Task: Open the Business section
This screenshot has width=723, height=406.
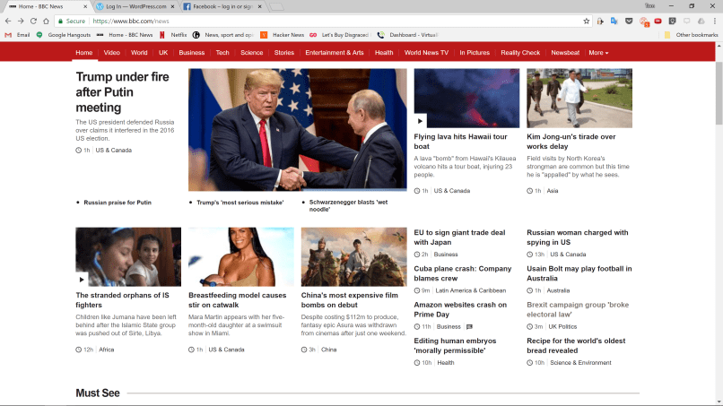Action: coord(192,53)
